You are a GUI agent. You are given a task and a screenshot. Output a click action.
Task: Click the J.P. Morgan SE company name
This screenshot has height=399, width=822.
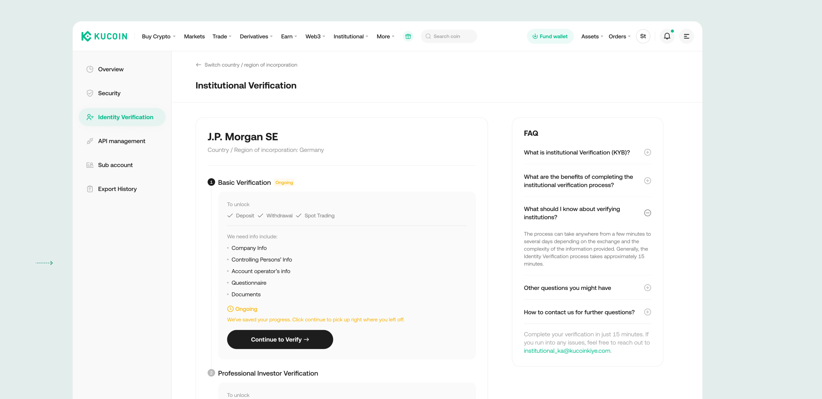(243, 137)
